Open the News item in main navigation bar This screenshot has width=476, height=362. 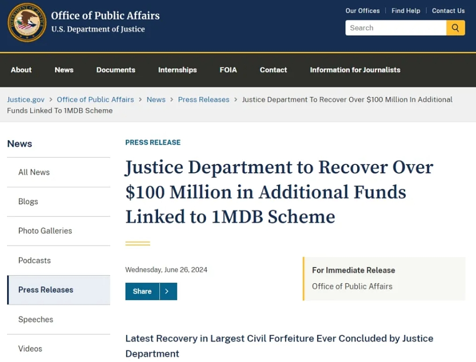(x=64, y=70)
